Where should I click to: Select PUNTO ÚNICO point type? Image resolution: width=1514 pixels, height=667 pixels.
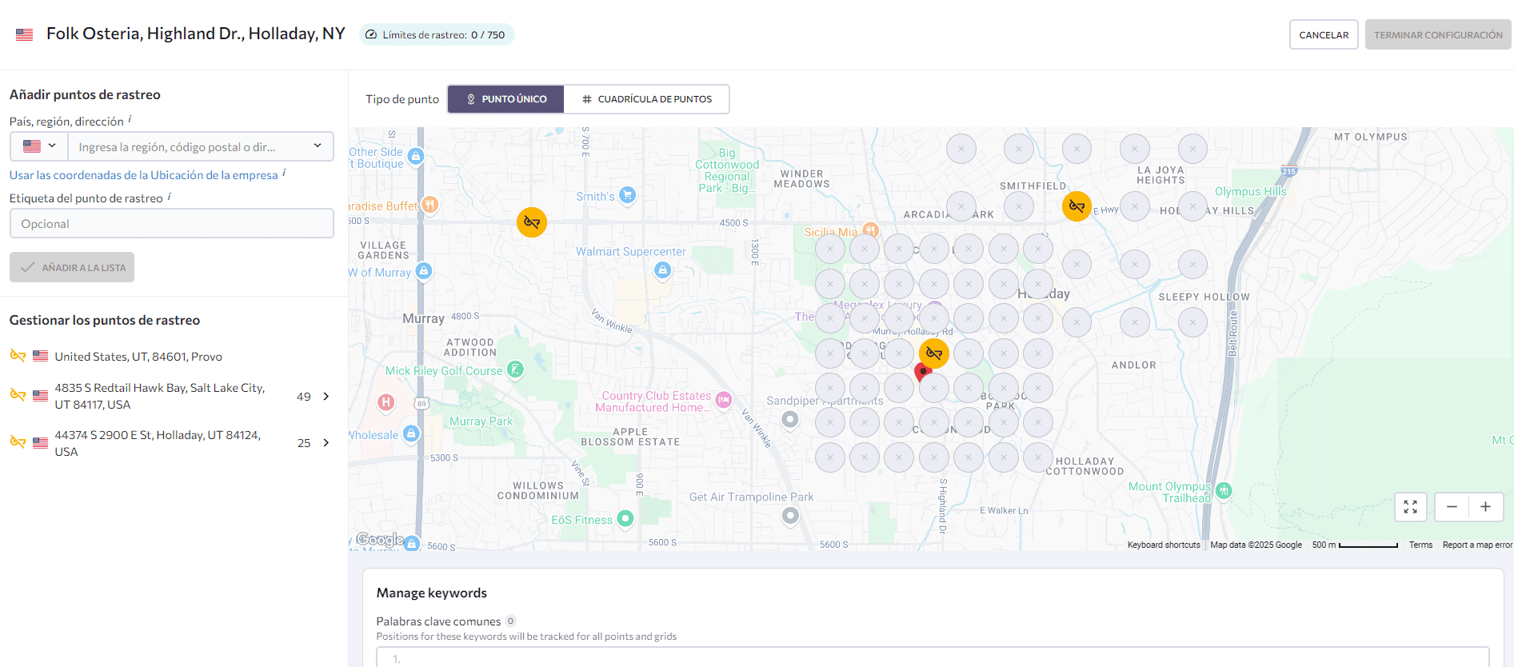pyautogui.click(x=505, y=99)
